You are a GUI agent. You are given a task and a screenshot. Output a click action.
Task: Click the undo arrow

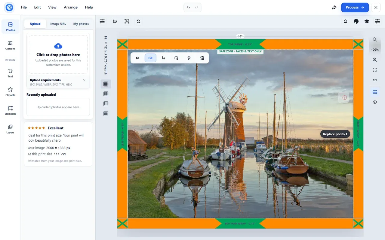click(x=188, y=7)
